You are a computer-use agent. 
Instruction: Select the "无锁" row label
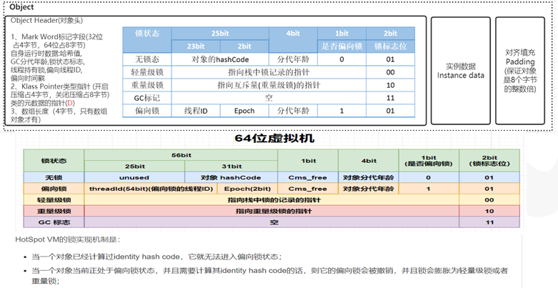point(54,177)
